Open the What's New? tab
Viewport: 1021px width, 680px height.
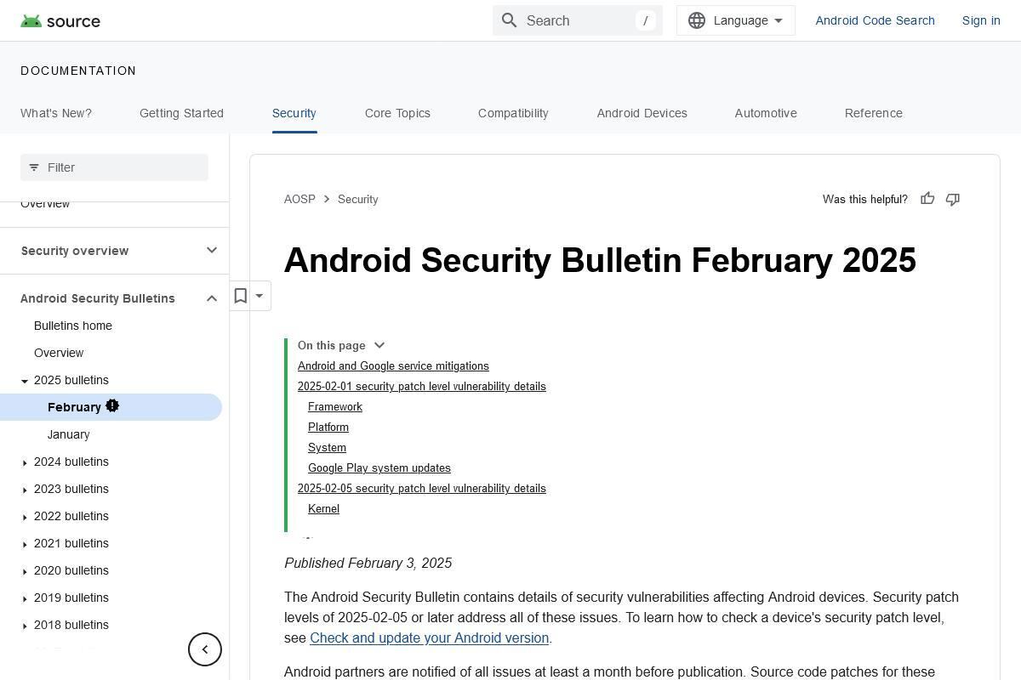pos(56,113)
